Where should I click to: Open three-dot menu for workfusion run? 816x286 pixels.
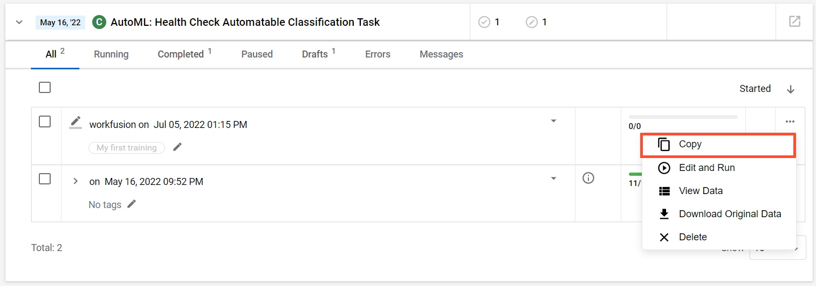pyautogui.click(x=790, y=121)
